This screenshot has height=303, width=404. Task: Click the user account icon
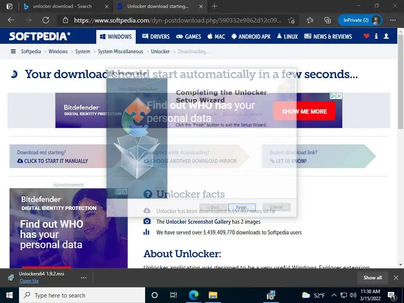pyautogui.click(x=386, y=36)
